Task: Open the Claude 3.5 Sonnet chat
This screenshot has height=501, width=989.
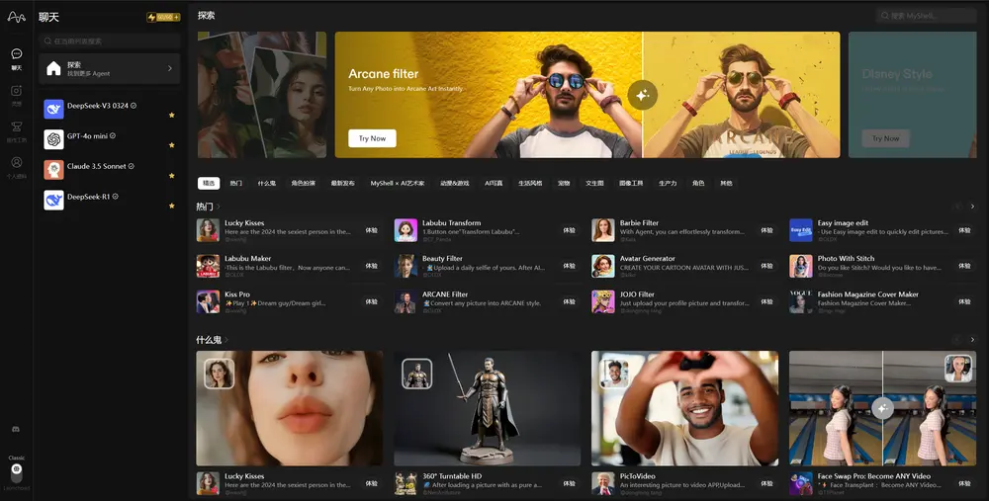Action: coord(99,167)
